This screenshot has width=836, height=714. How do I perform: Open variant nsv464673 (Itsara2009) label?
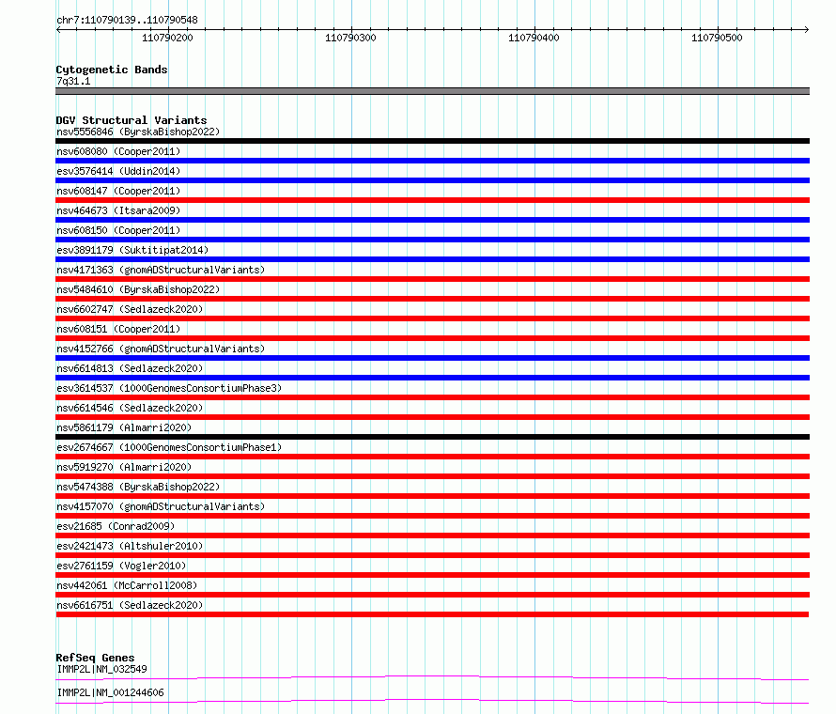[118, 210]
